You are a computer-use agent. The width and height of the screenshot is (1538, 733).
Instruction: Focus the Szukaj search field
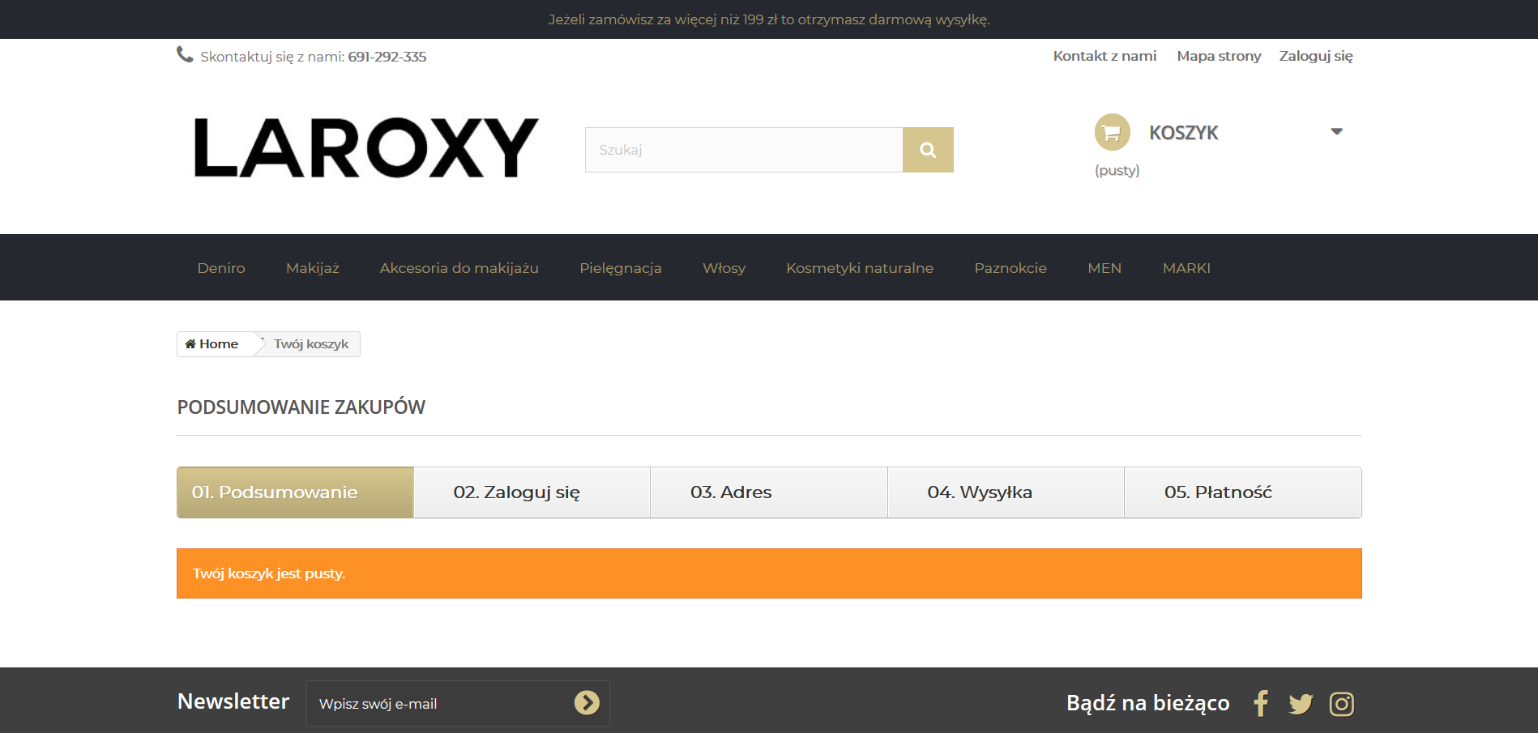(x=744, y=150)
